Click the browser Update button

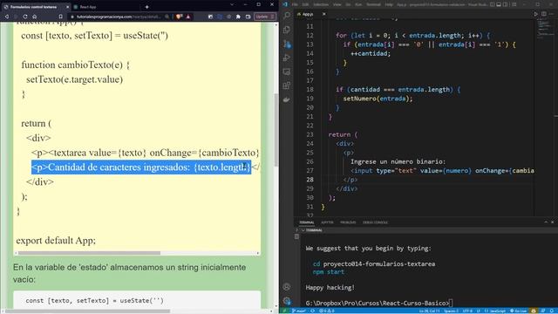[265, 17]
